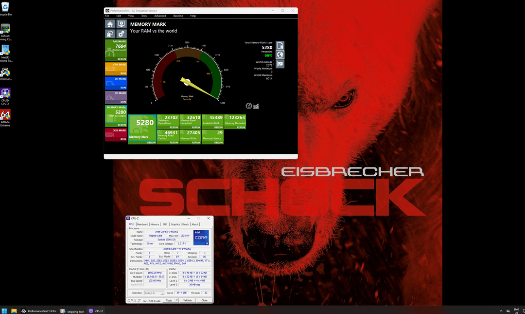Rerun Memory Read Cached test
The height and width of the screenshot is (314, 525).
pos(174,143)
